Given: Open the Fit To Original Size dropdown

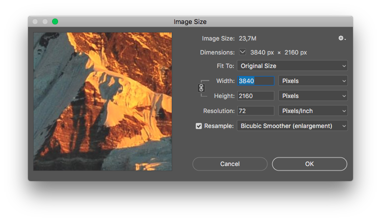Looking at the screenshot, I should [x=292, y=65].
